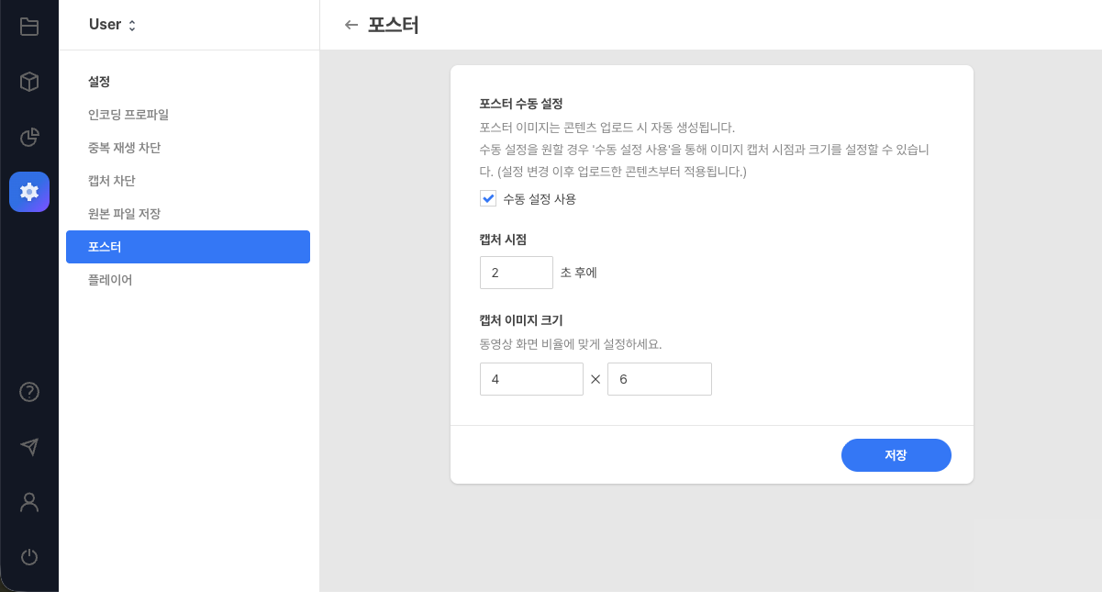1102x592 pixels.
Task: Click the image width field showing 4
Action: point(531,378)
